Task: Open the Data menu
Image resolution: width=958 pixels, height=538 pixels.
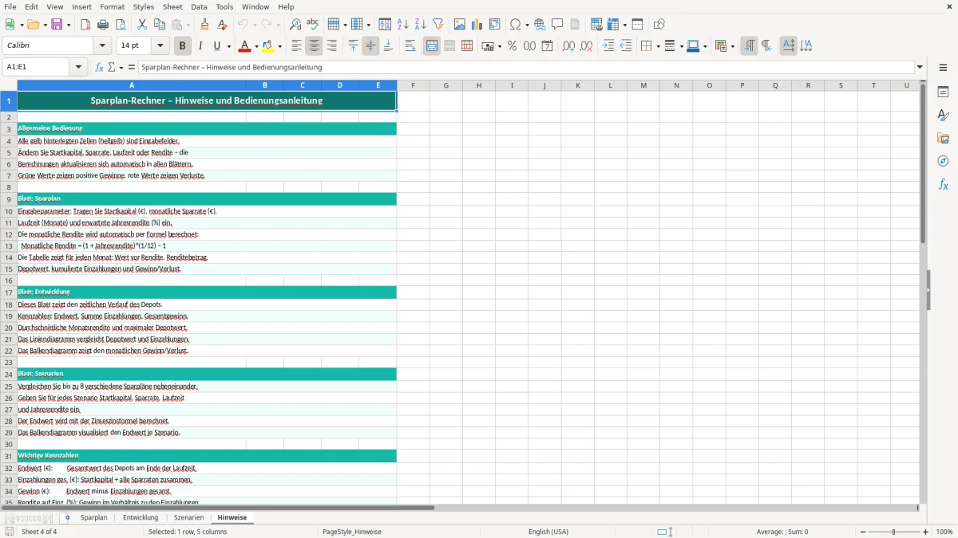Action: pyautogui.click(x=199, y=6)
